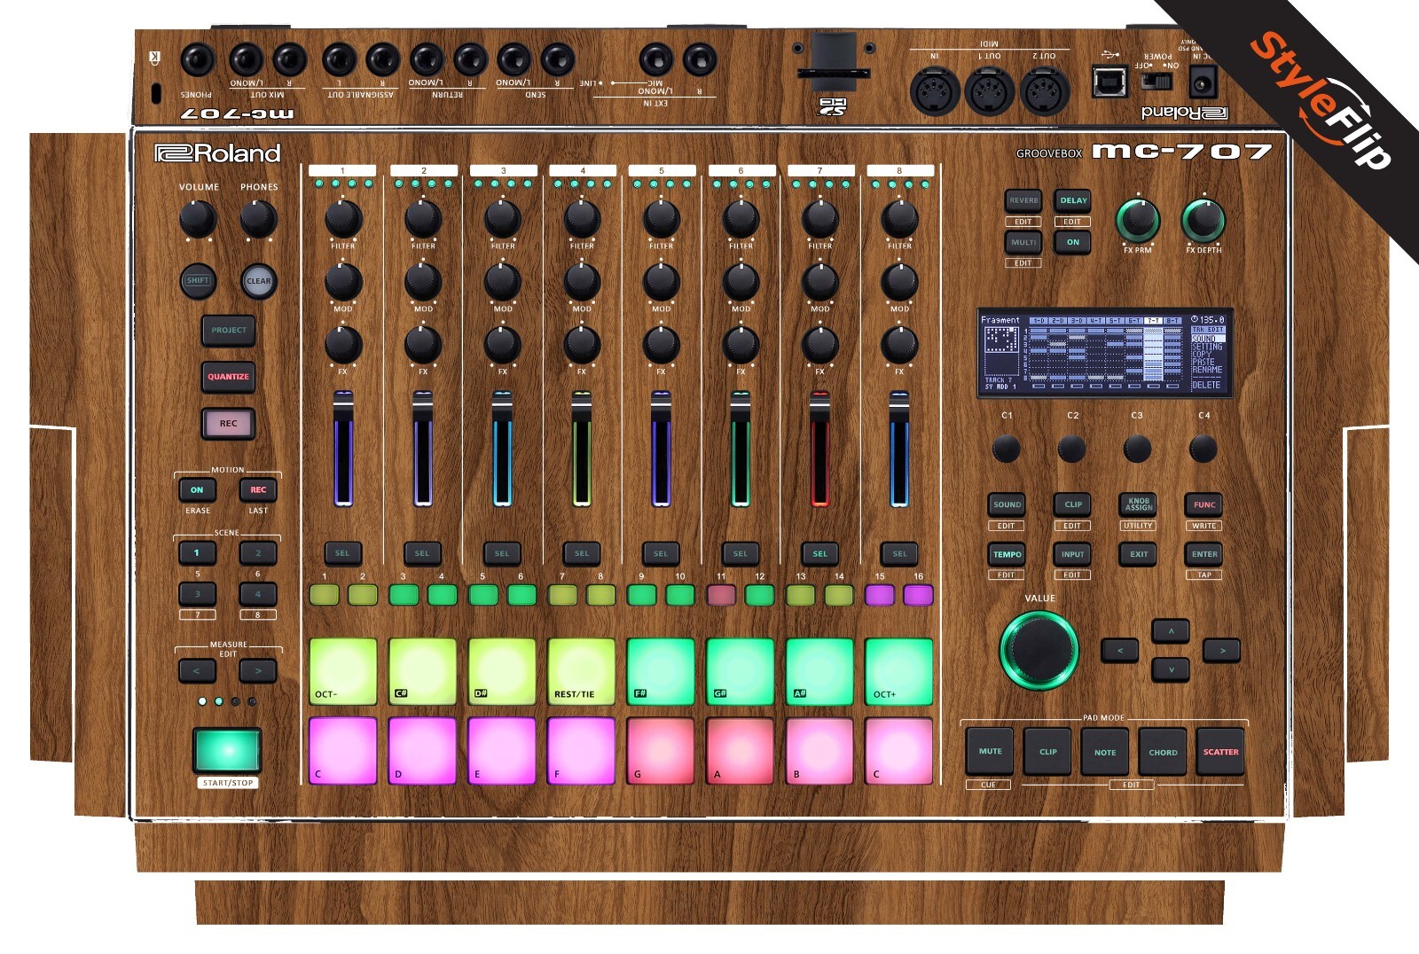The height and width of the screenshot is (954, 1419).
Task: Toggle Motion ON button
Action: pyautogui.click(x=197, y=489)
